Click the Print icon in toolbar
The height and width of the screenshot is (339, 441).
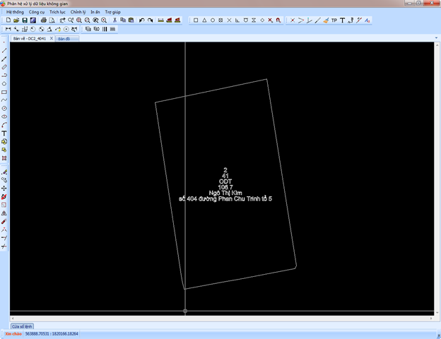(43, 20)
